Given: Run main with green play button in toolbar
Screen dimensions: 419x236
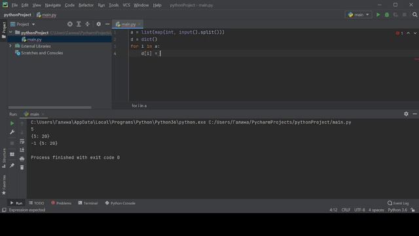Looking at the screenshot, I should [378, 14].
